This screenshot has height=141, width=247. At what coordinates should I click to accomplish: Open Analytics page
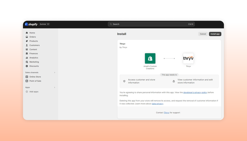pos(34,58)
